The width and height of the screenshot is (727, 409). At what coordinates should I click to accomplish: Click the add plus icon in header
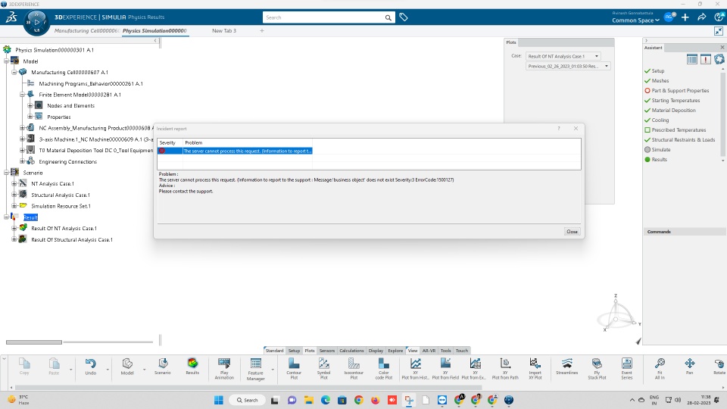(685, 17)
